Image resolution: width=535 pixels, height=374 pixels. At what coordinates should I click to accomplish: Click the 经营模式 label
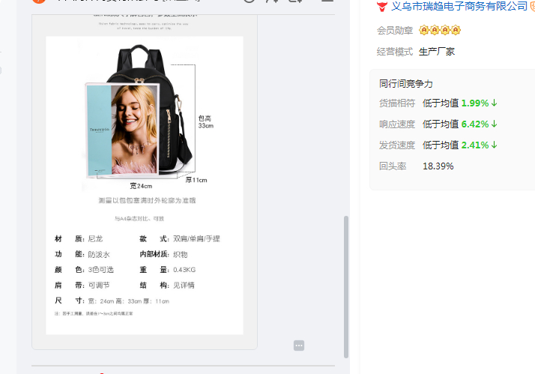395,52
